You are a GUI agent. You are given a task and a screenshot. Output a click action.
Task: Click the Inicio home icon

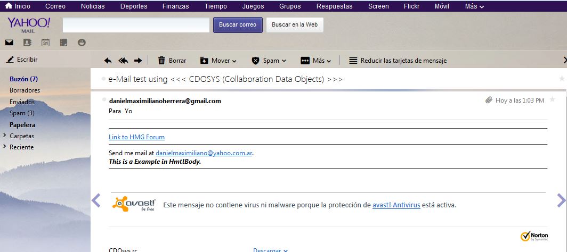click(9, 6)
